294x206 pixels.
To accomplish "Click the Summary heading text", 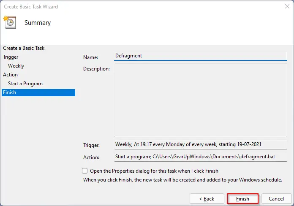I will pos(38,23).
